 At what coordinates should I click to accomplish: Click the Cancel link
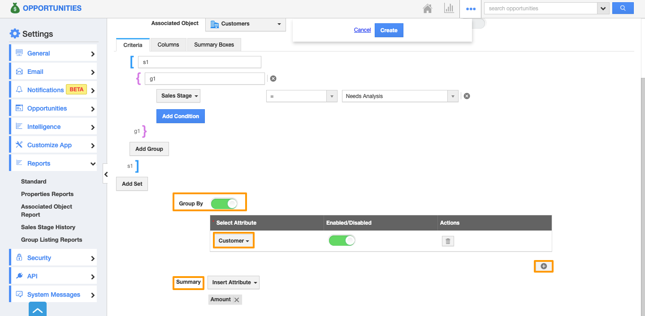[362, 30]
